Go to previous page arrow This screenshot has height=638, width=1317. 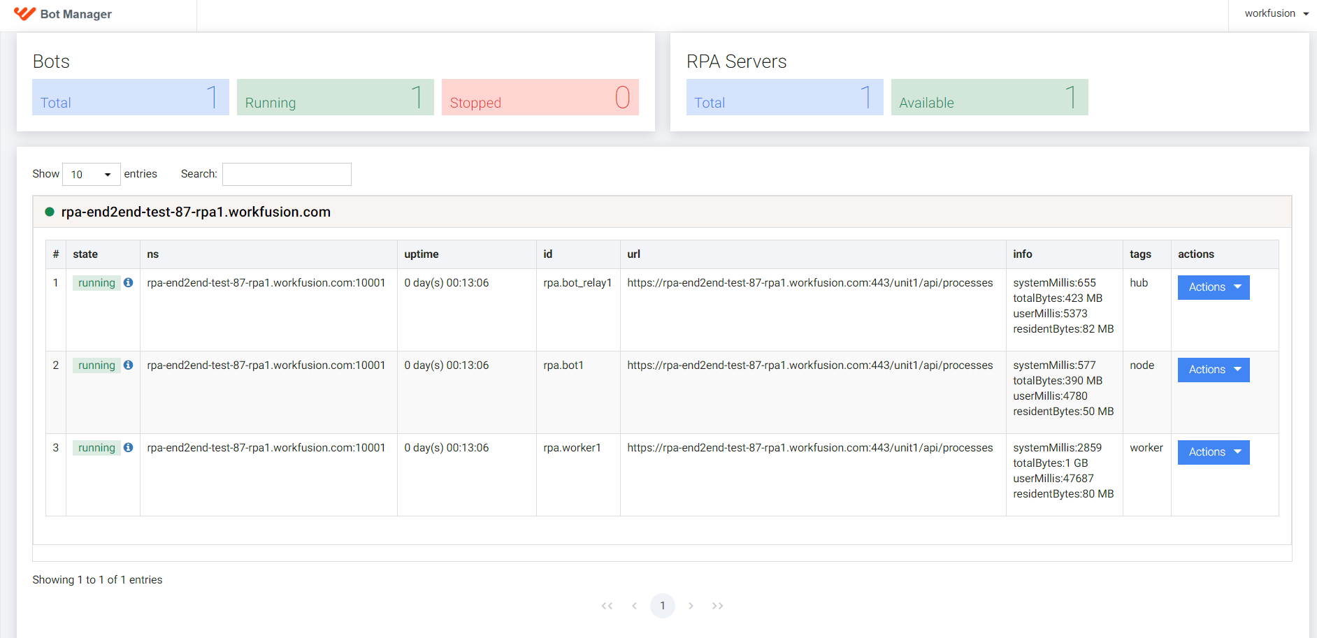634,606
